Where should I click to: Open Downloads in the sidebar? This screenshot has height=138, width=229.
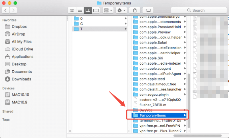tap(18, 79)
